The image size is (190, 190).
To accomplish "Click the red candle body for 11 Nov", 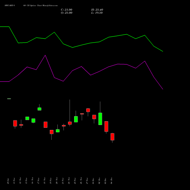I will coord(15,123).
